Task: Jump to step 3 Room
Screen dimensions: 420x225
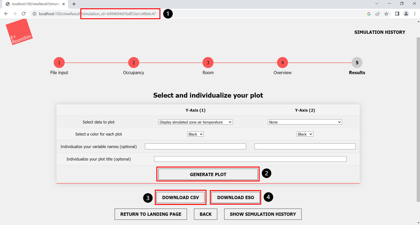Action: coord(208,63)
